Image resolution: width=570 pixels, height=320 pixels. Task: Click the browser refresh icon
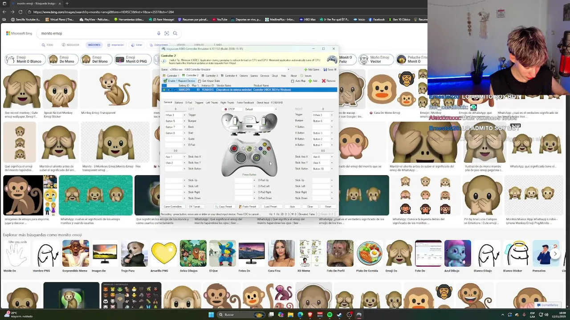click(x=20, y=12)
